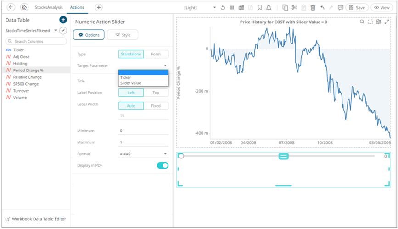The image size is (398, 229).
Task: Choose Fixed label width
Action: coord(156,106)
